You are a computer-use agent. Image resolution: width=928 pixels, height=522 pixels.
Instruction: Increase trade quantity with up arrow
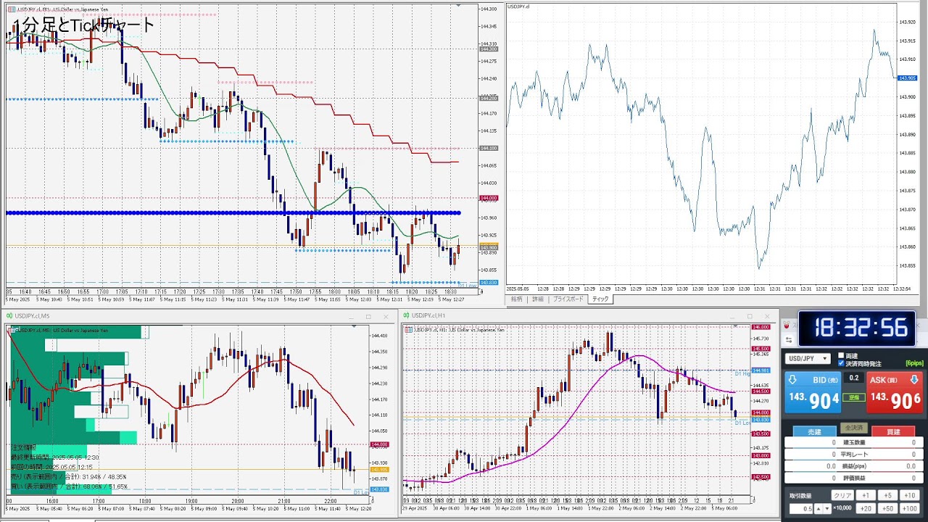pos(819,508)
